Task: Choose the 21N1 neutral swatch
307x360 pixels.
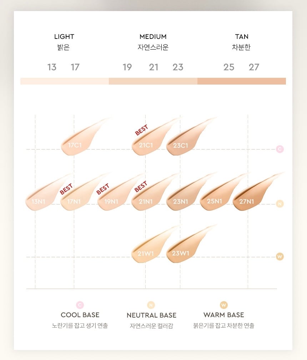Action: click(x=146, y=201)
